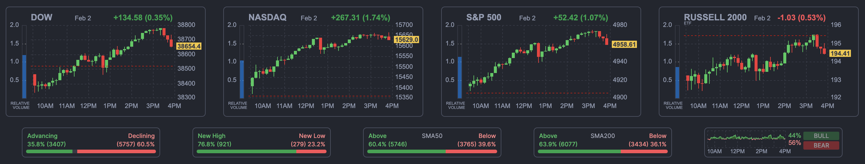Click the NASDAQ candlestick chart
This screenshot has width=865, height=164.
pyautogui.click(x=320, y=61)
